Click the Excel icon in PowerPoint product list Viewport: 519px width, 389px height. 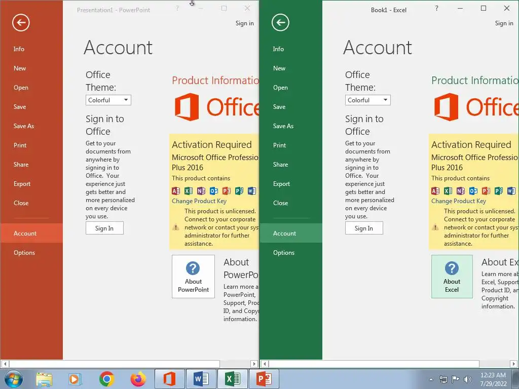click(x=189, y=191)
